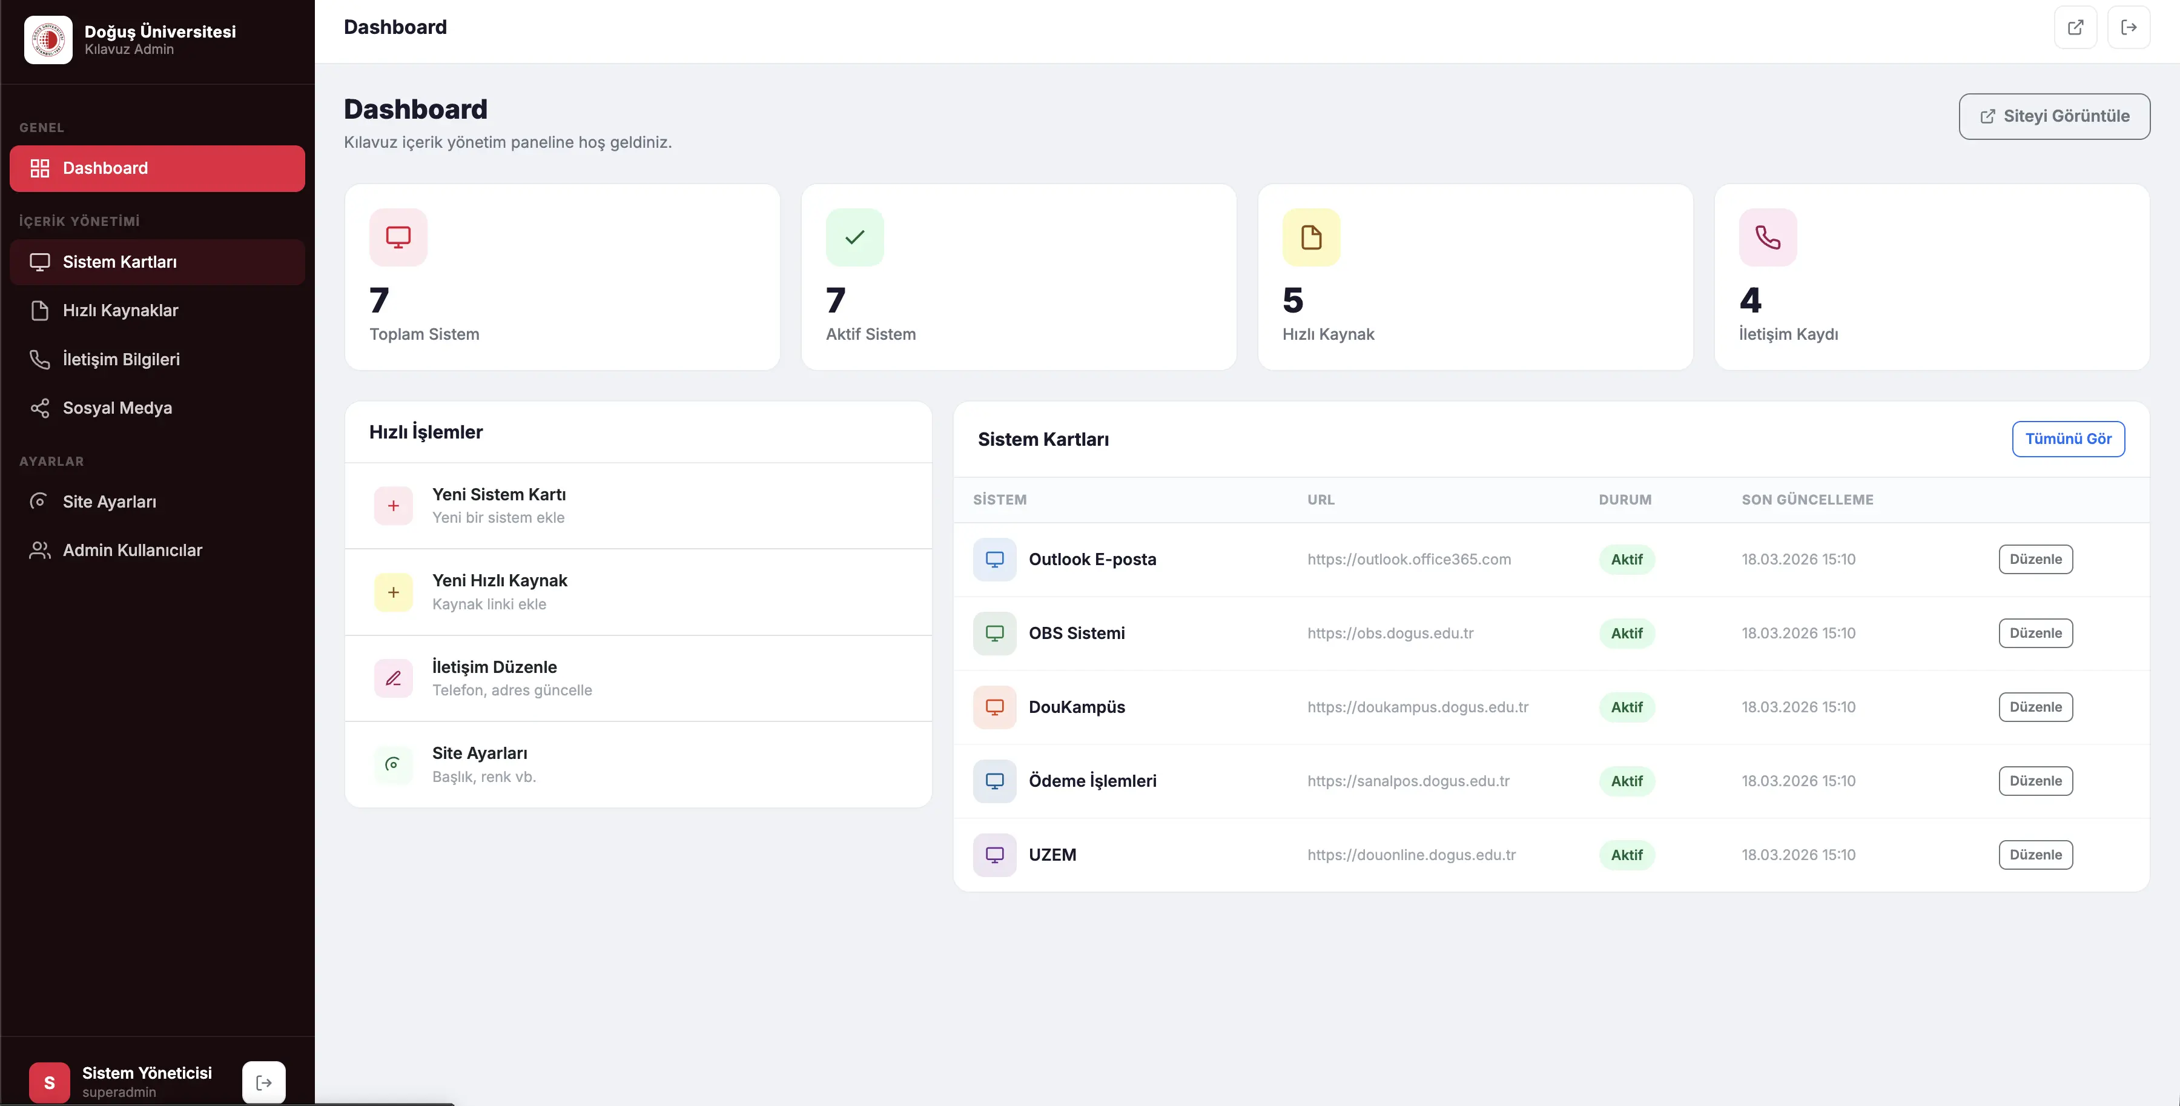This screenshot has width=2180, height=1106.
Task: Click the phone icon on İletişim Kaydı card
Action: (x=1767, y=237)
